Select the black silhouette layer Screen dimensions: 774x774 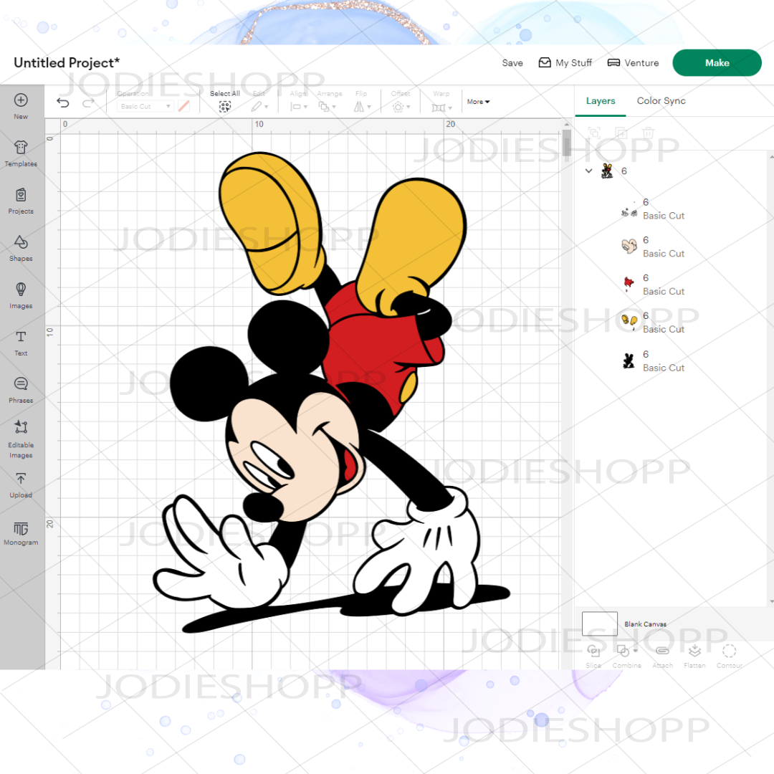pos(653,360)
